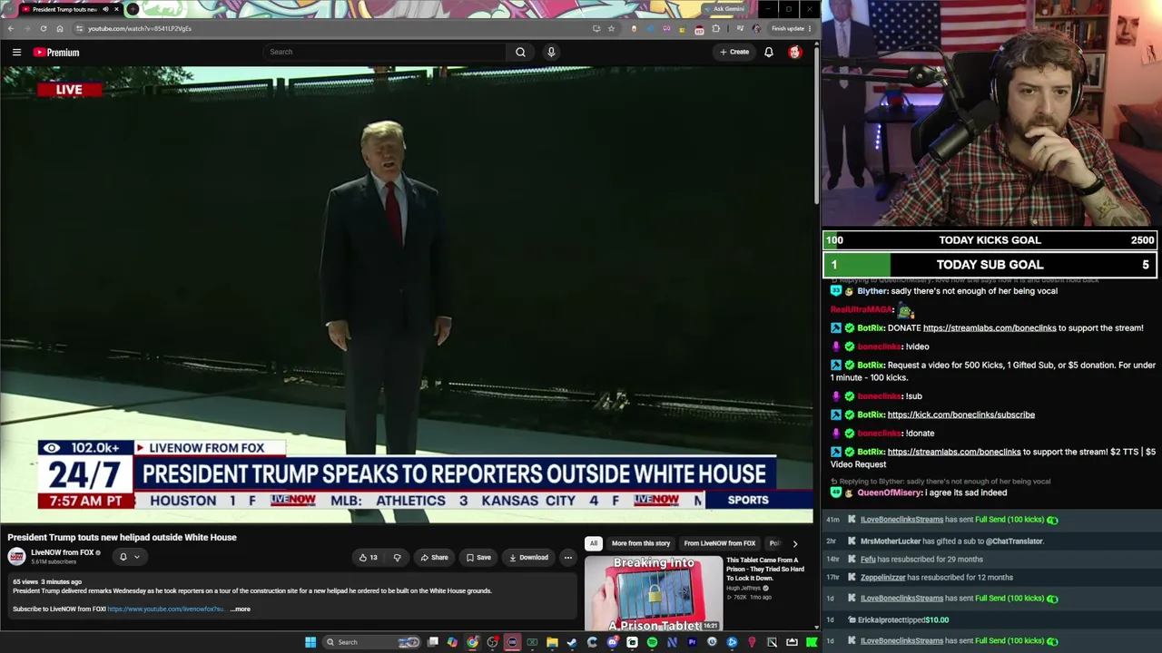Share the video
1162x653 pixels.
coord(434,558)
